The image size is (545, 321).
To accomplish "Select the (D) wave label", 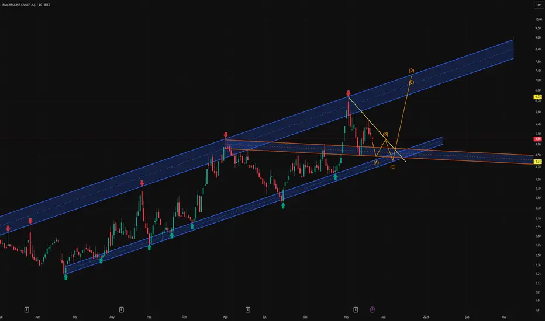I will (411, 71).
